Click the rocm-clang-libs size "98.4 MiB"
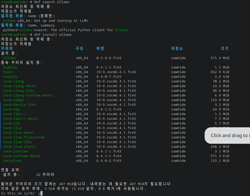This screenshot has height=196, width=250. tap(221, 91)
